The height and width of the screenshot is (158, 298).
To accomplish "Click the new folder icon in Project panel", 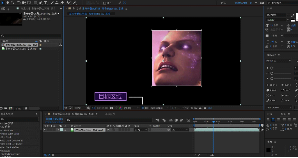I will pos(6,108).
